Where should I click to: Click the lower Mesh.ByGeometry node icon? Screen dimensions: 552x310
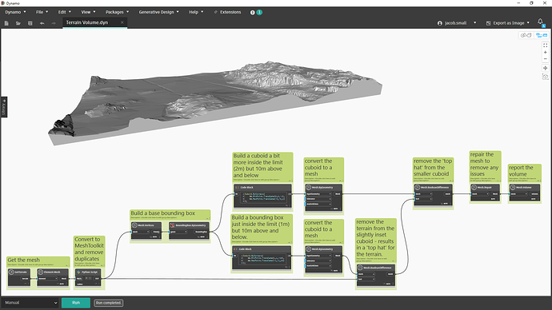tap(308, 248)
